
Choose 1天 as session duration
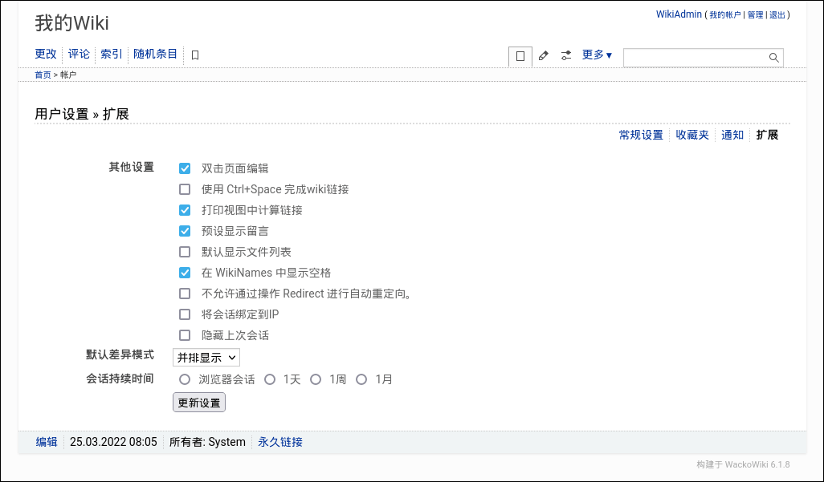coord(270,379)
